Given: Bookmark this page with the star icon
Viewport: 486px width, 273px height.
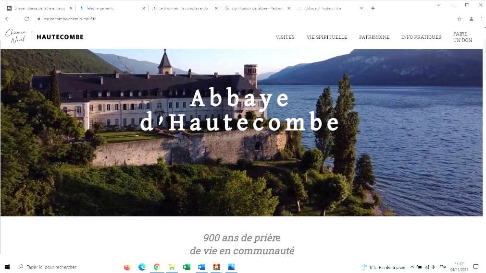Looking at the screenshot, I should point(460,19).
